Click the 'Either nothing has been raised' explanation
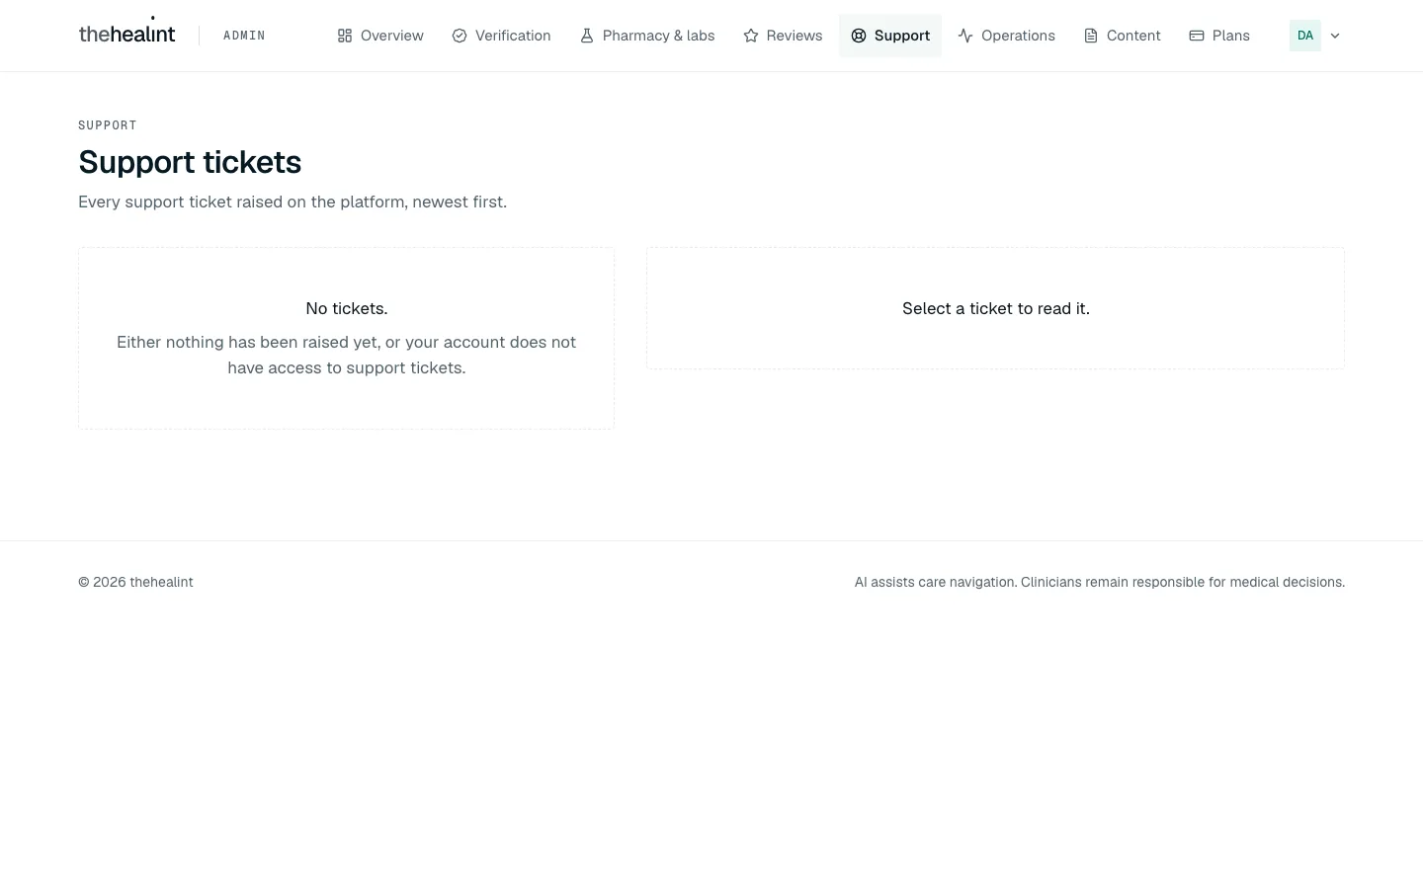 pyautogui.click(x=347, y=355)
